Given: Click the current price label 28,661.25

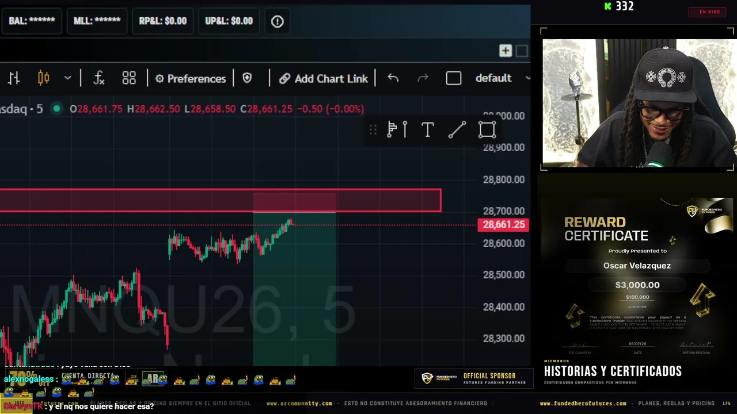Looking at the screenshot, I should [503, 225].
